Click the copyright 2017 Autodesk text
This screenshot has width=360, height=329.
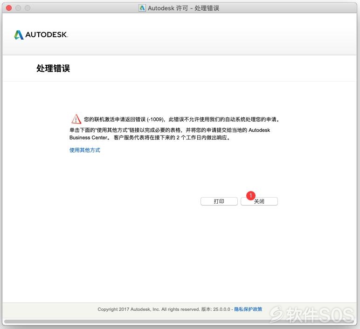coord(149,309)
